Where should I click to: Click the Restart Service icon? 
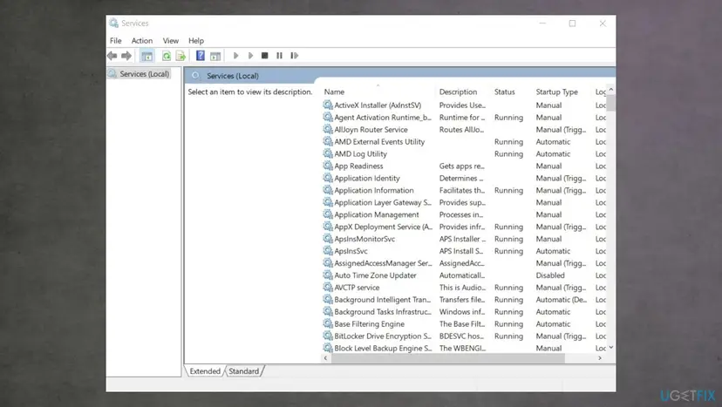(294, 56)
